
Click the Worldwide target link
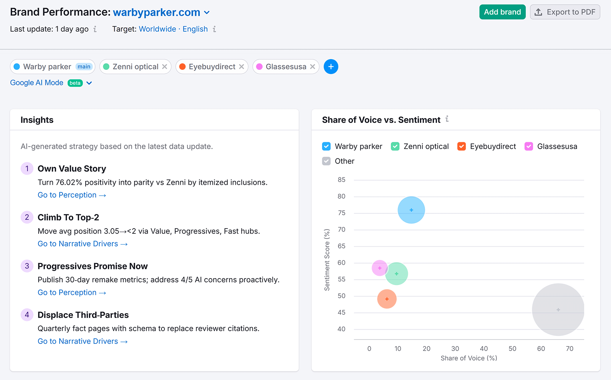(157, 29)
